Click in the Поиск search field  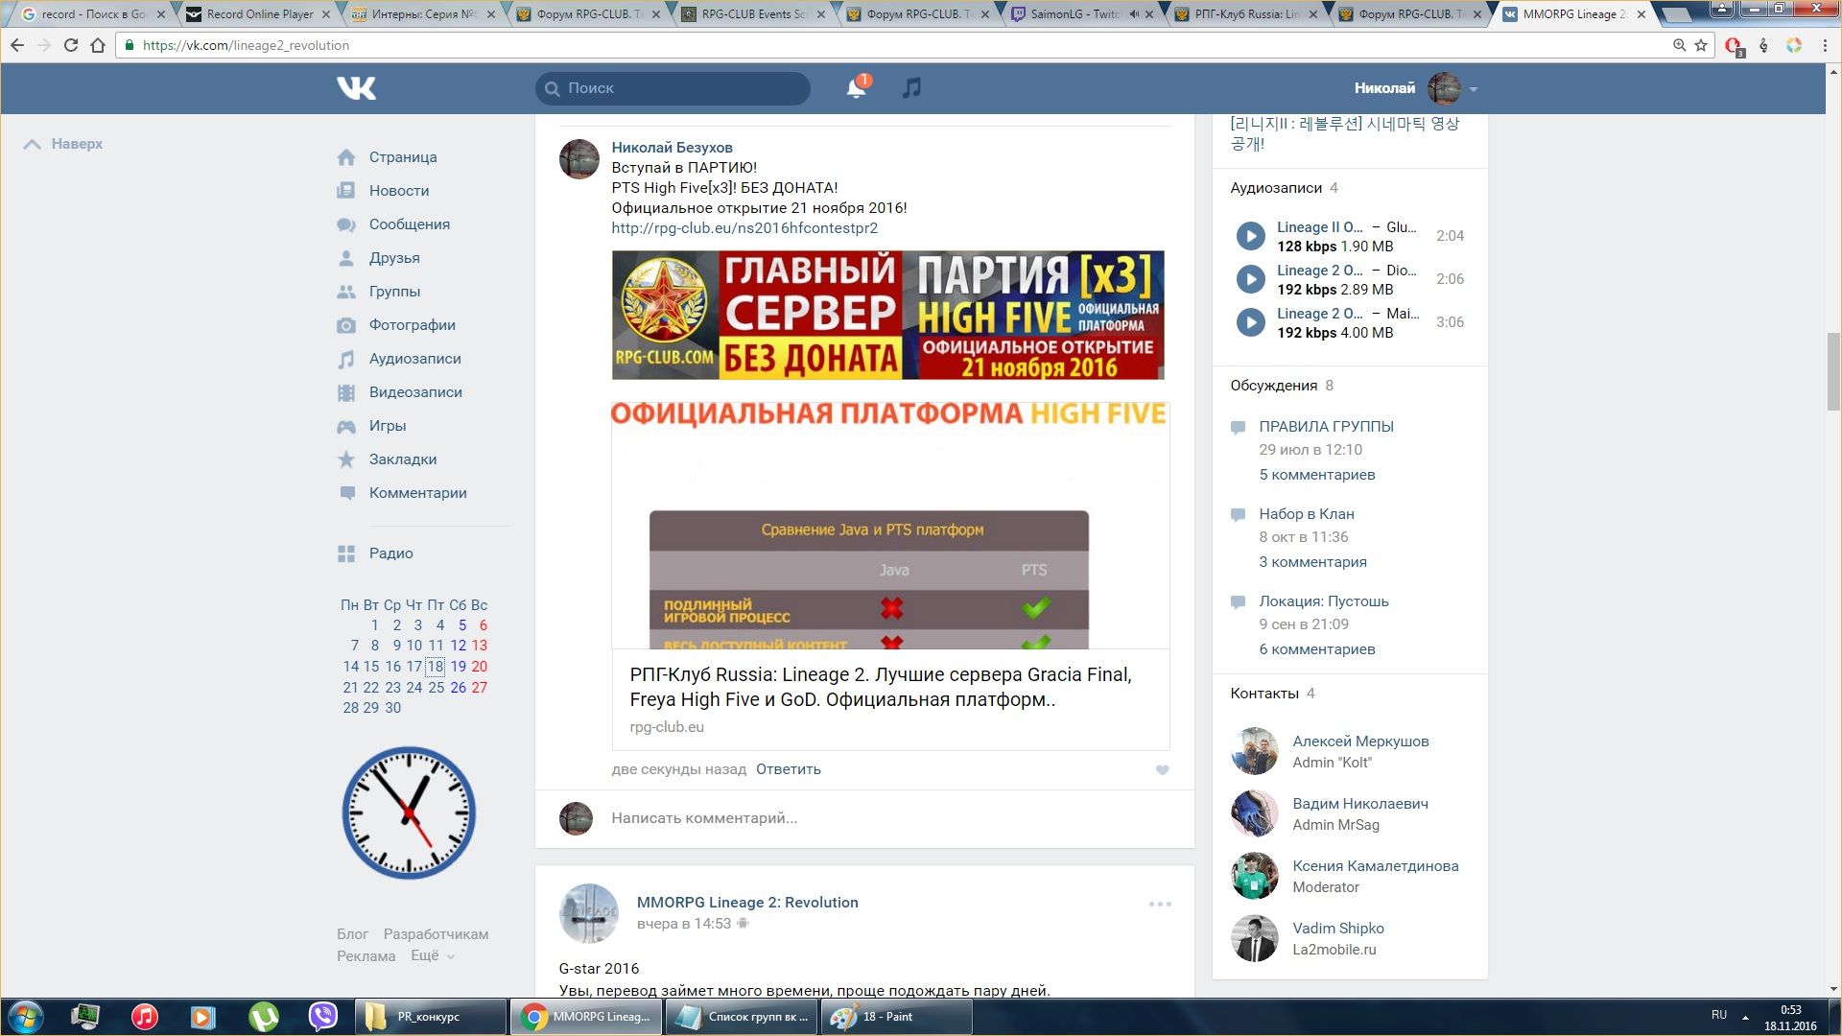point(673,88)
